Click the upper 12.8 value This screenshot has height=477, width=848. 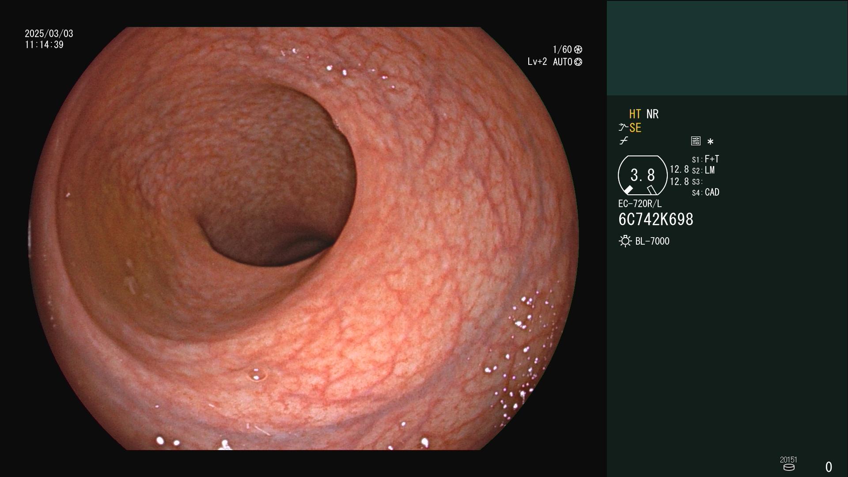click(x=679, y=170)
